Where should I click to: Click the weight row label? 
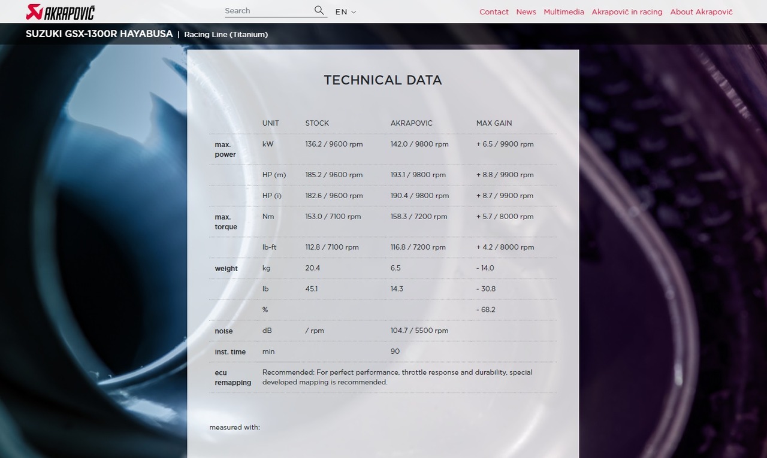click(x=227, y=269)
